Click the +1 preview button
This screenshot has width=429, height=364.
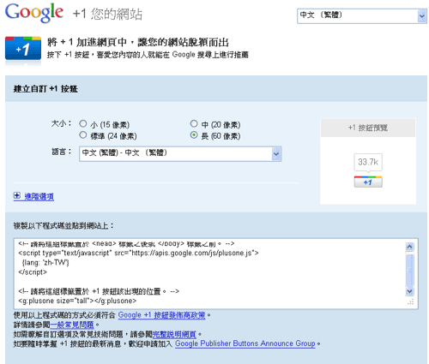pos(368,182)
